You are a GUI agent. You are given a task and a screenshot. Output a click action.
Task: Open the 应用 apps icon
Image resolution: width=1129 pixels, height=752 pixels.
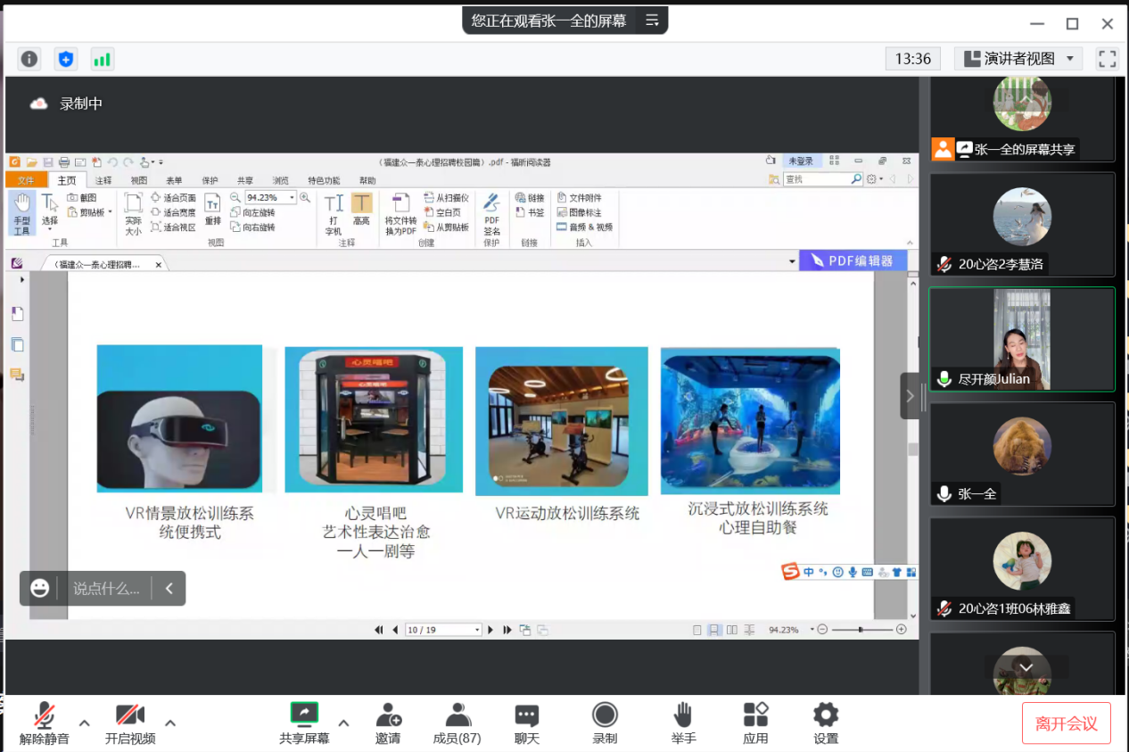pos(755,723)
